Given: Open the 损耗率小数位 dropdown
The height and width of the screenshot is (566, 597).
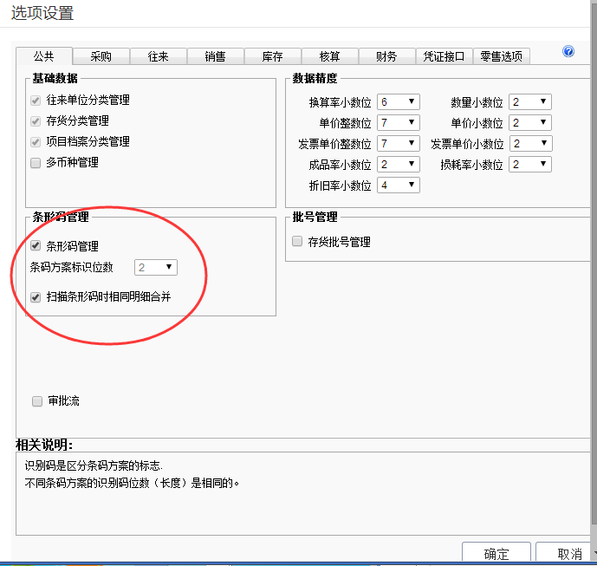Looking at the screenshot, I should pos(529,164).
